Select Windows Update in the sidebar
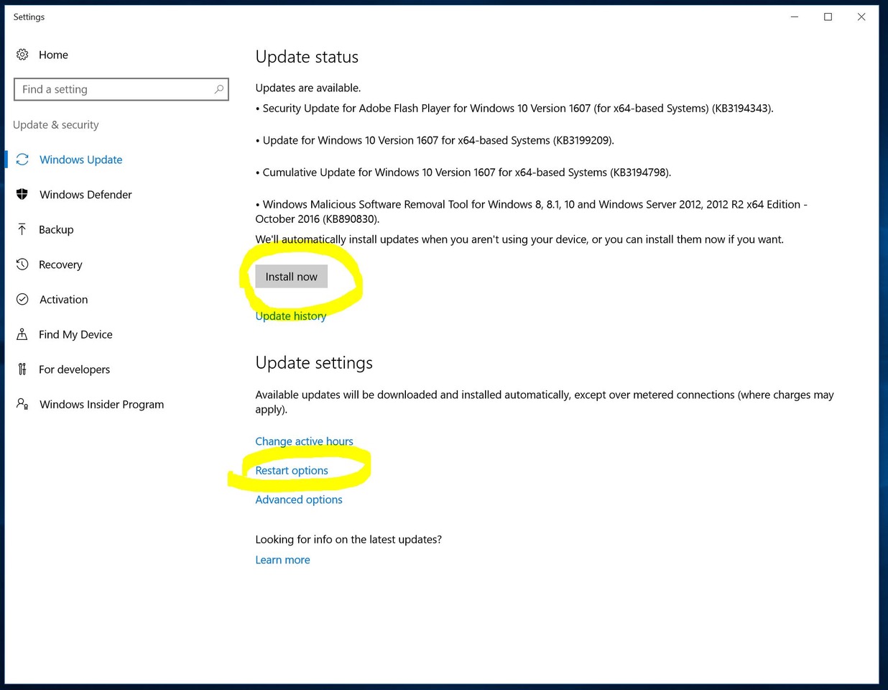Viewport: 888px width, 690px height. pyautogui.click(x=80, y=160)
